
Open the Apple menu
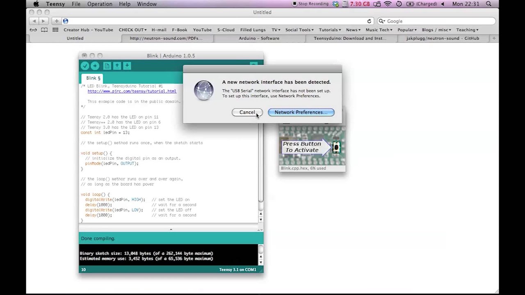(36, 4)
